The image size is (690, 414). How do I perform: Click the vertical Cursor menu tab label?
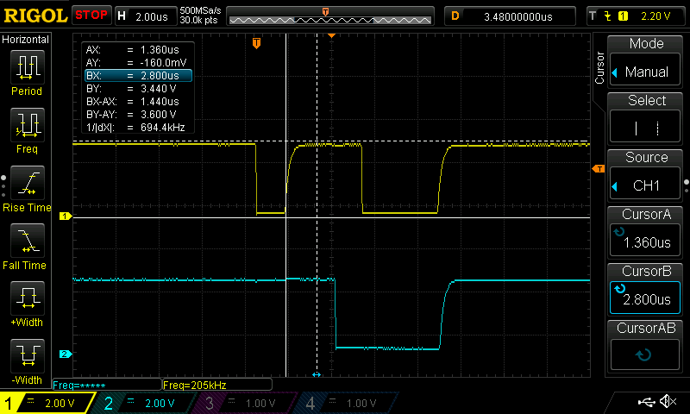pyautogui.click(x=599, y=67)
